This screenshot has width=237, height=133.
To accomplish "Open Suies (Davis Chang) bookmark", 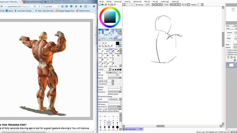I will click(24, 11).
